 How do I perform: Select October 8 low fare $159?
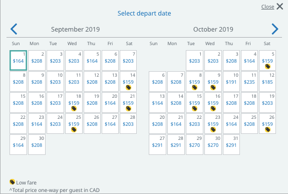pyautogui.click(x=194, y=82)
